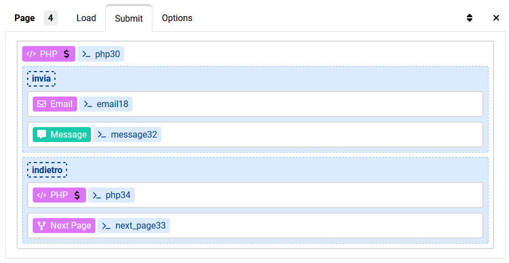Click the PHP code icon beside php30
Viewport: 509px width, 263px height.
(x=31, y=54)
